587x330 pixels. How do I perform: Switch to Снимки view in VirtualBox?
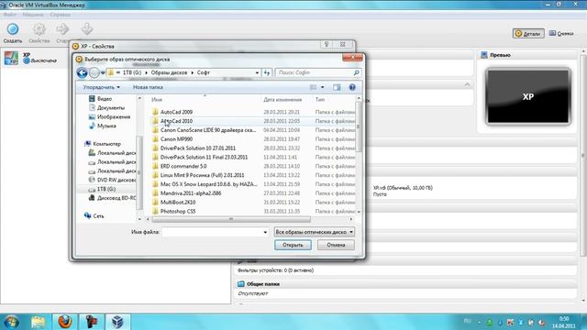(x=561, y=34)
